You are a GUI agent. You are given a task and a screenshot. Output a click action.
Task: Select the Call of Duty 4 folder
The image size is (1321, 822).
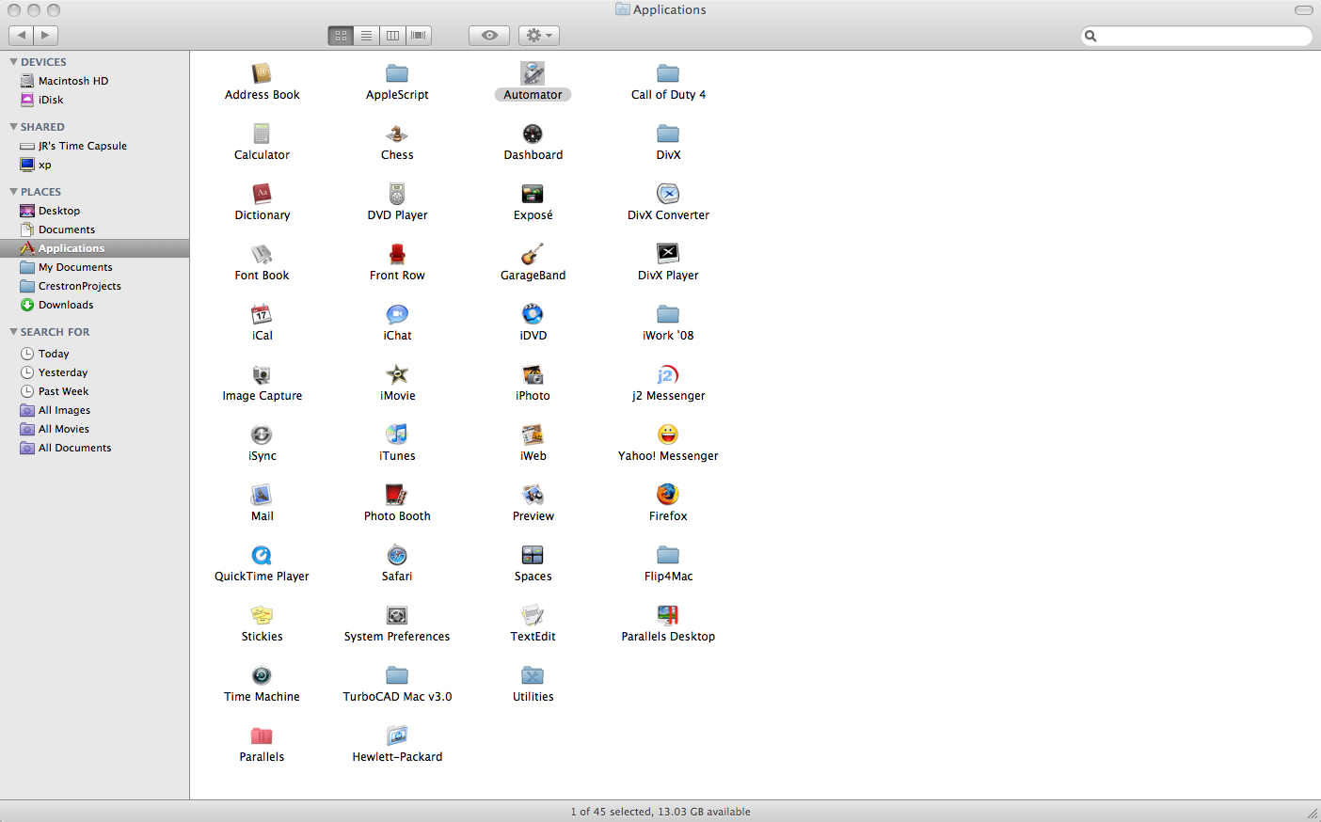point(668,73)
